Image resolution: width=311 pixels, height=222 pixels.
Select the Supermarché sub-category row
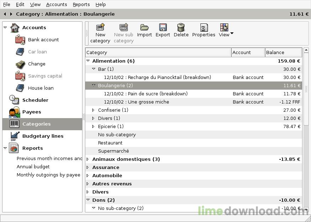(194, 151)
